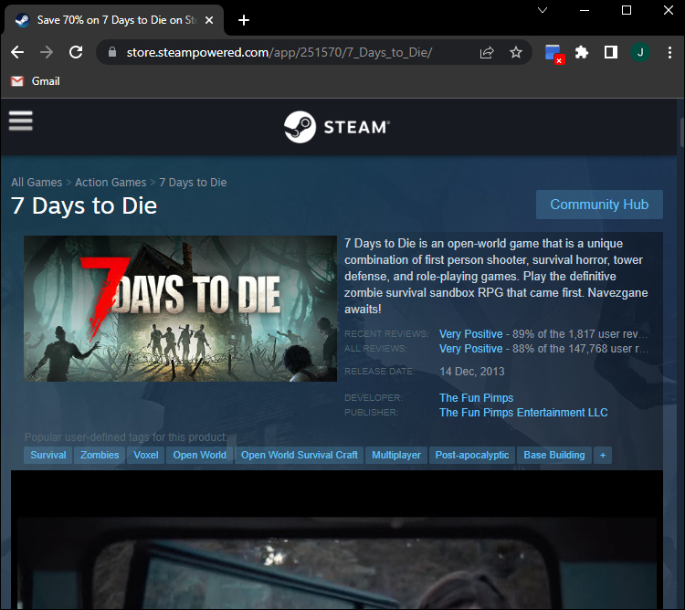Go back with browser back arrow
This screenshot has width=685, height=610.
tap(17, 52)
